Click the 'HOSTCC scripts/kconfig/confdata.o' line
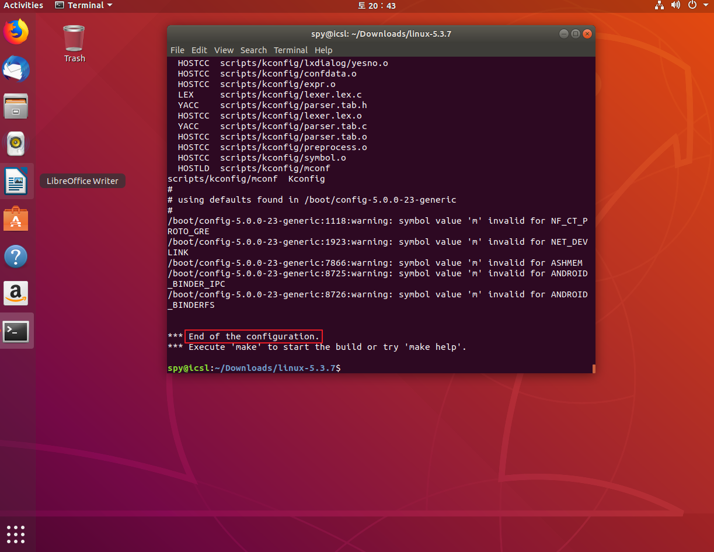This screenshot has height=552, width=714. coord(267,74)
